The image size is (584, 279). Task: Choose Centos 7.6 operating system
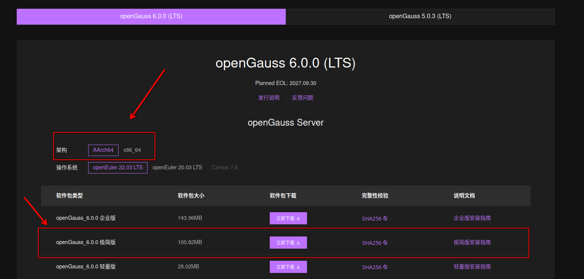[x=225, y=167]
